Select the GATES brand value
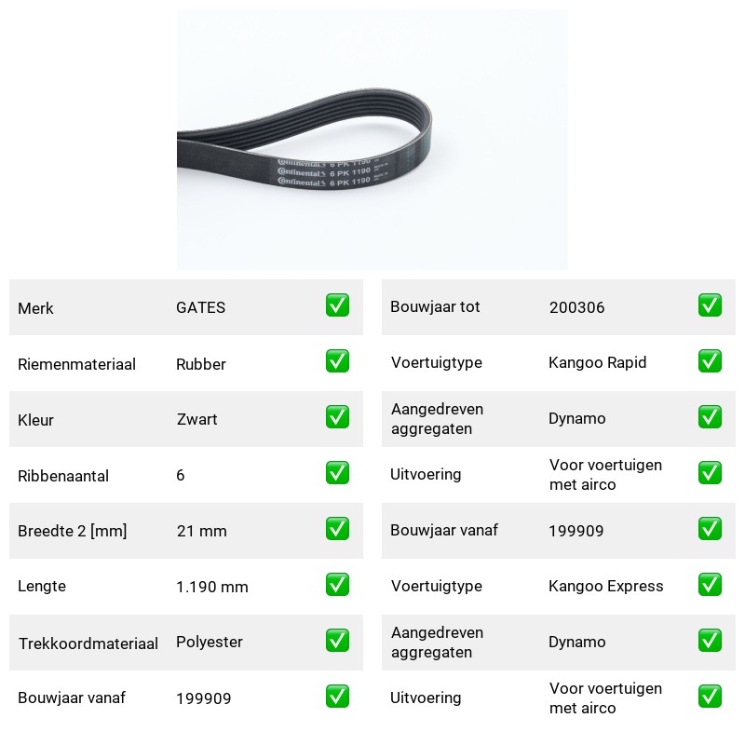 pyautogui.click(x=200, y=307)
